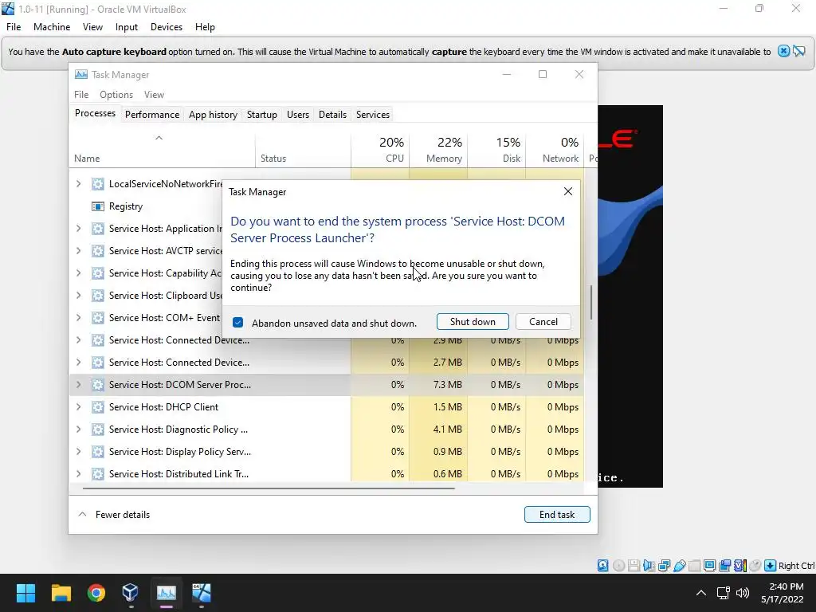
Task: Click the vertical scrollbar thumb in process list
Action: tap(591, 302)
